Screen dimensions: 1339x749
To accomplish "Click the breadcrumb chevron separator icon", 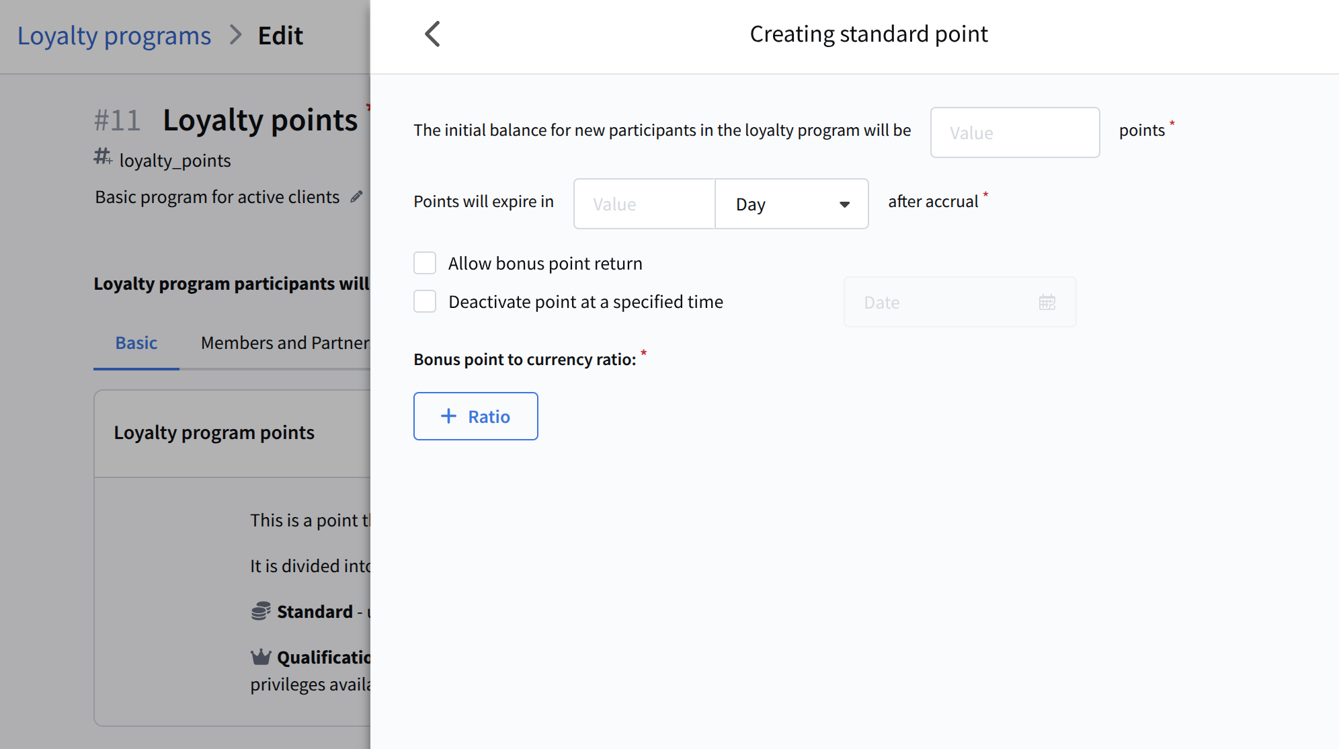I will click(235, 35).
